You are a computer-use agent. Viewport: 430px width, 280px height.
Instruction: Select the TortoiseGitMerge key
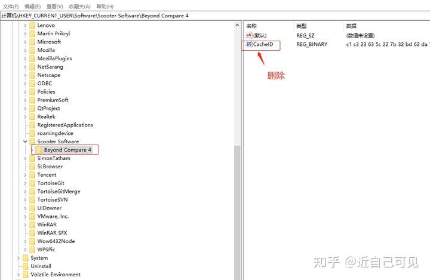point(59,192)
